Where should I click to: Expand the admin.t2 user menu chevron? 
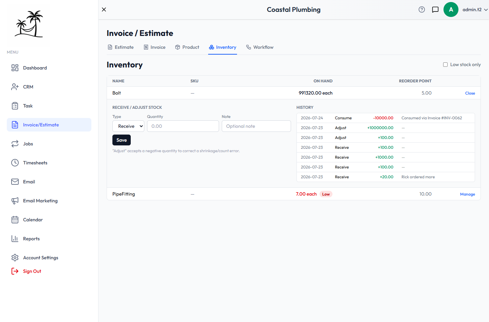[x=486, y=9]
